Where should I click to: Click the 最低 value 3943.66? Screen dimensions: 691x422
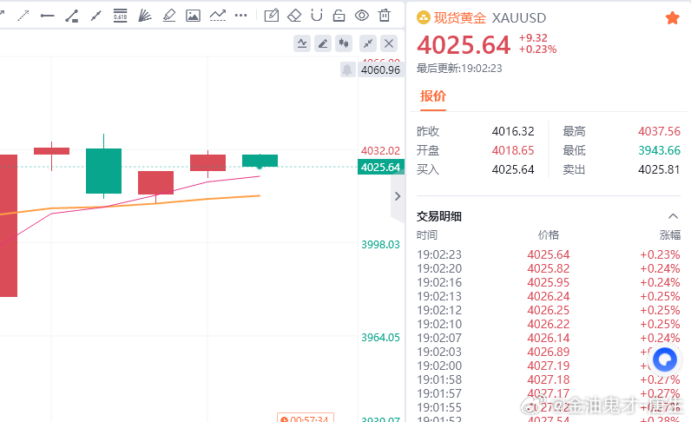point(659,150)
